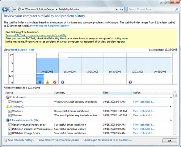
Task: View technical details for improper shutdown
Action: click(x=143, y=102)
